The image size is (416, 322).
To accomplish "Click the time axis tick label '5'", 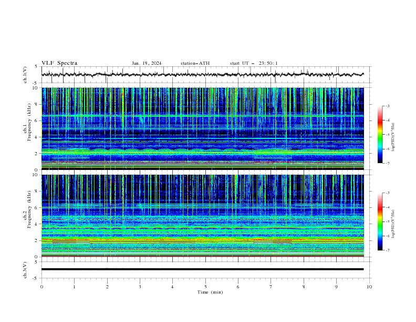I will point(205,287).
